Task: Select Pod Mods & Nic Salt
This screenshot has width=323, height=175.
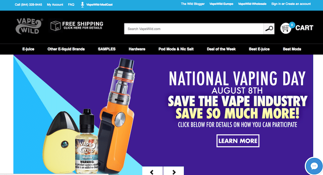Action: click(x=176, y=49)
